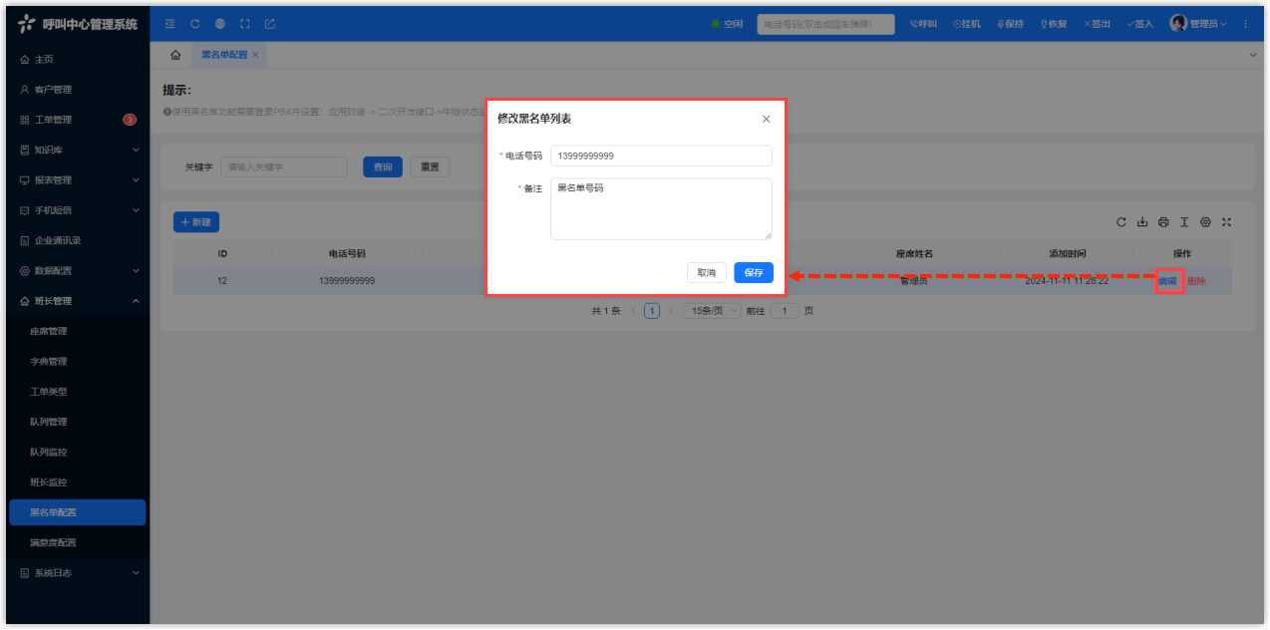The height and width of the screenshot is (630, 1270).
Task: Click the refresh icon in top header
Action: tap(194, 24)
